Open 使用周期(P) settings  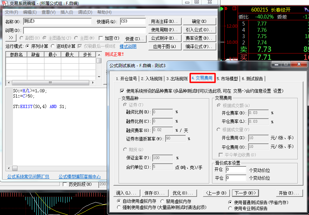pos(164,30)
